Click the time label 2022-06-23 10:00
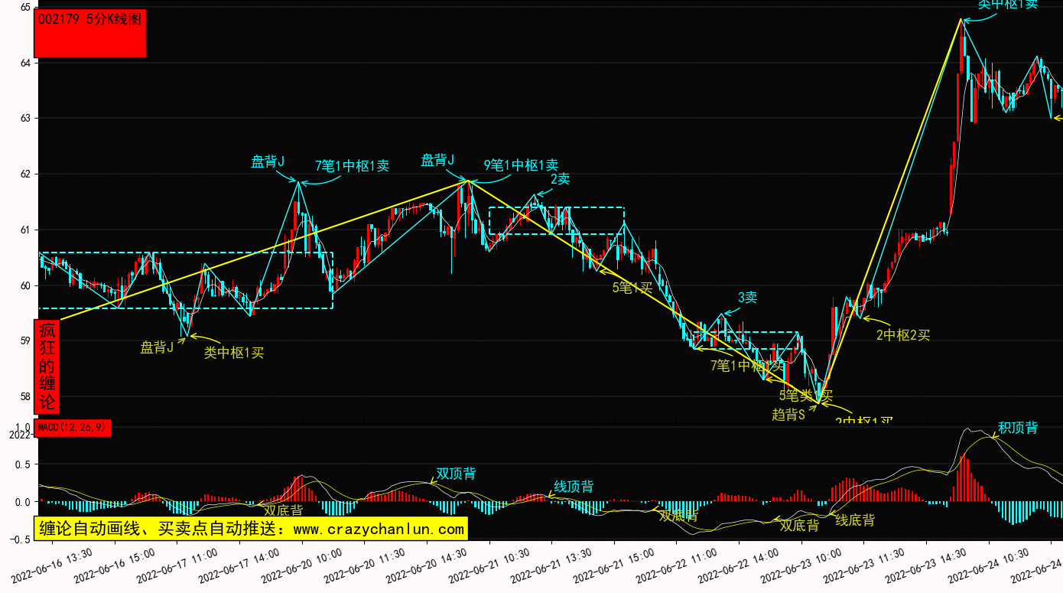 [x=801, y=565]
